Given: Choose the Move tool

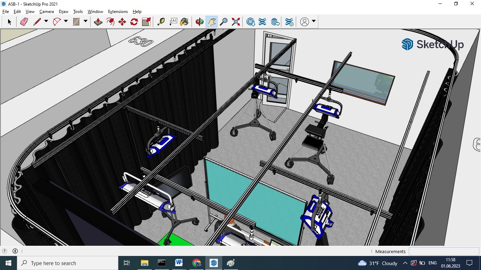Looking at the screenshot, I should coord(122,22).
